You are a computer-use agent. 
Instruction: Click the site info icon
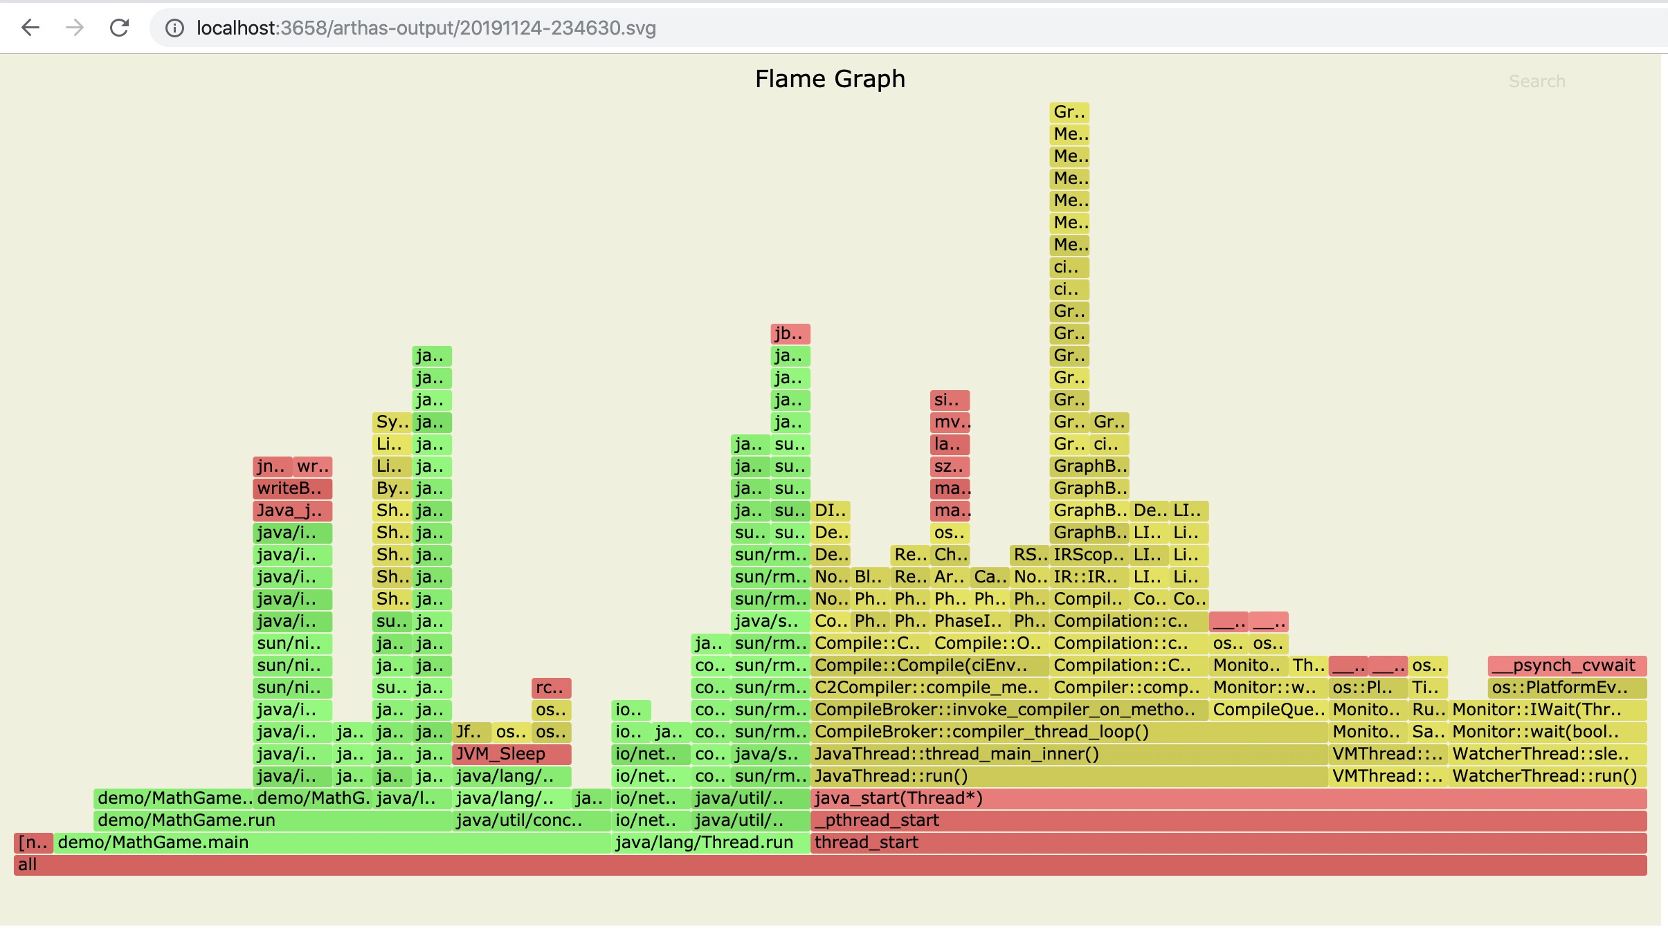coord(174,28)
